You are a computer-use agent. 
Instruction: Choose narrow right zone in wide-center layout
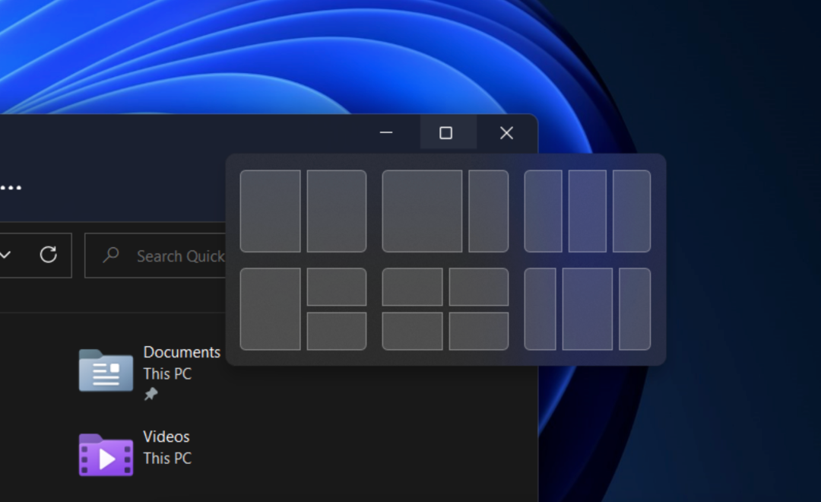(635, 309)
